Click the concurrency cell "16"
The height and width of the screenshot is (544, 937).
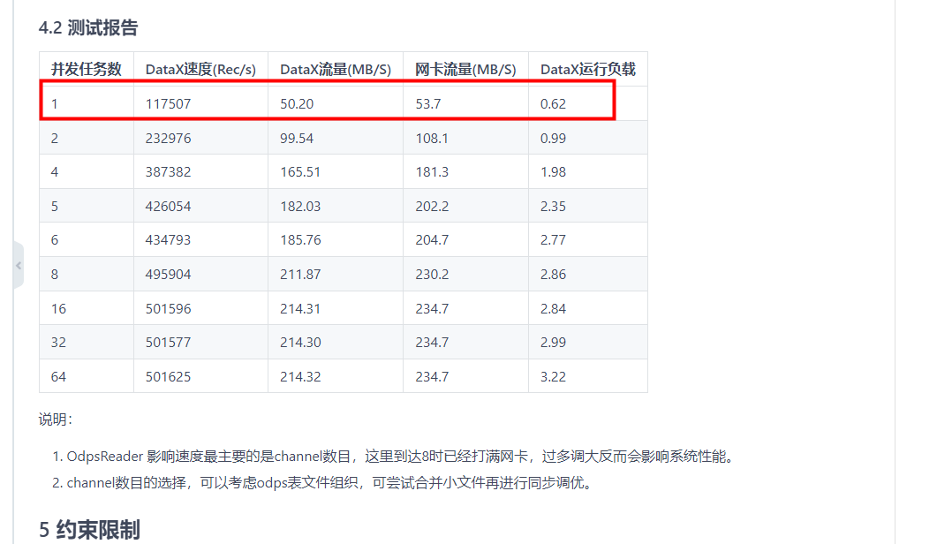pos(87,308)
